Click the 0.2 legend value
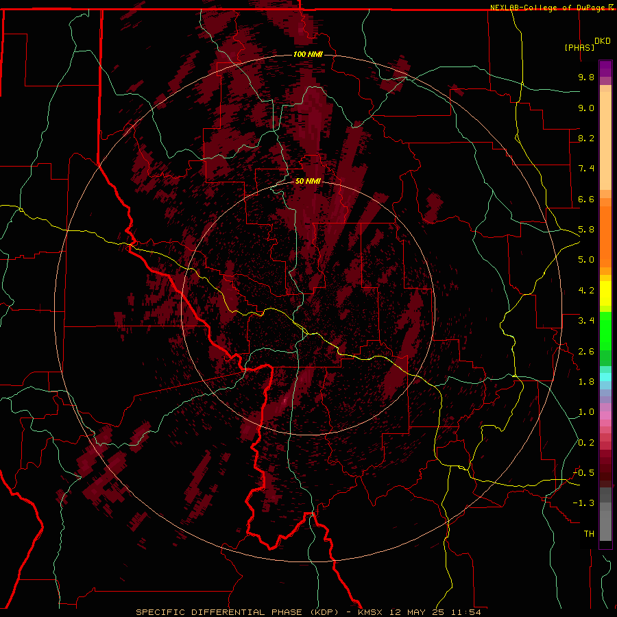Image resolution: width=617 pixels, height=617 pixels. [586, 443]
